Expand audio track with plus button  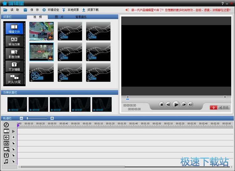(x=13, y=137)
